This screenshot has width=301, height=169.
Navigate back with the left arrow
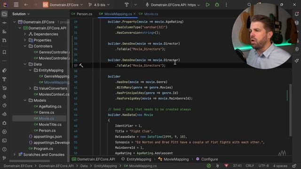[26, 5]
